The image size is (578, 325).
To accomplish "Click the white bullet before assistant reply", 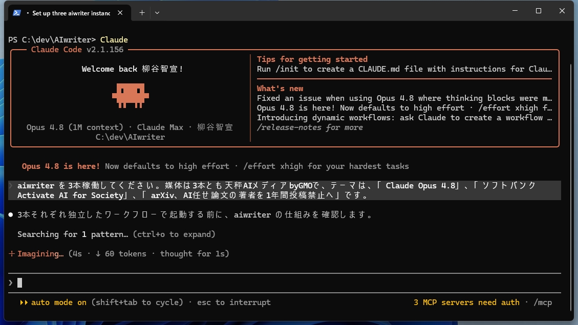I will point(11,215).
